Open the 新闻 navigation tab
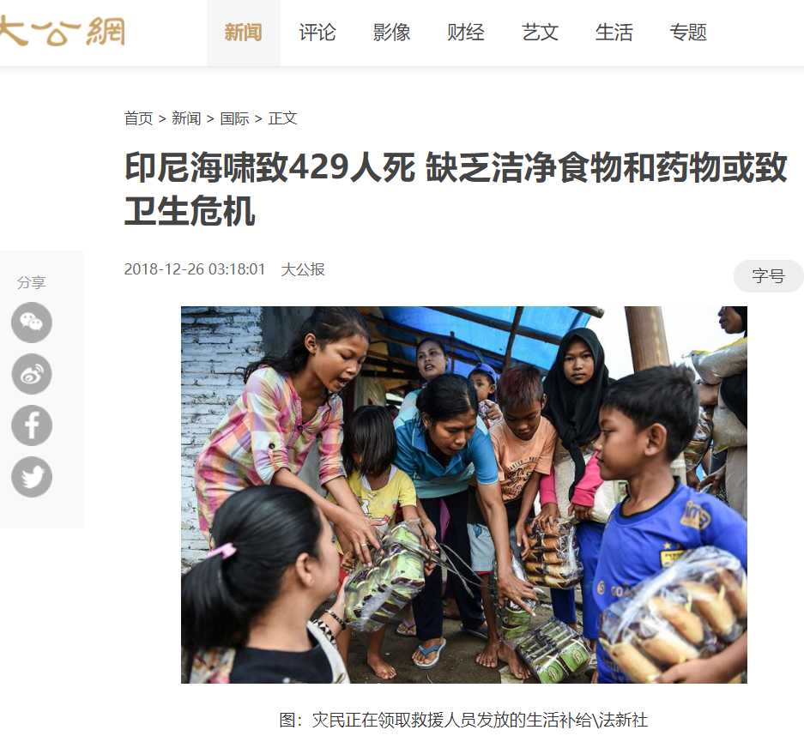Image resolution: width=804 pixels, height=748 pixels. (x=244, y=33)
